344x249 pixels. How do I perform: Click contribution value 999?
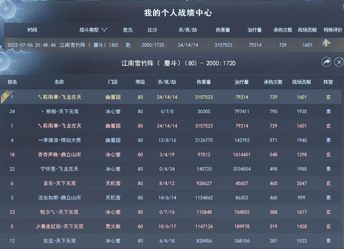(301, 198)
